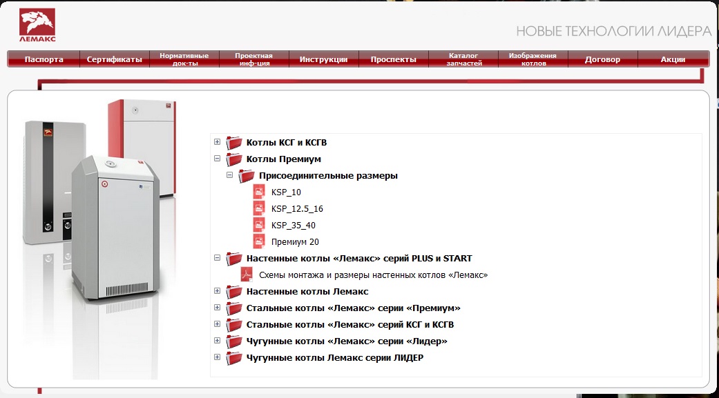The image size is (719, 398).
Task: Open the Паспорта menu tab
Action: tap(44, 59)
